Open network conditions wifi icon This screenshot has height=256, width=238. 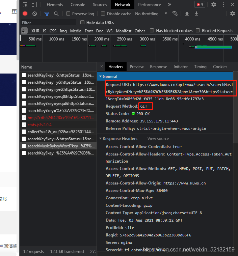click(x=175, y=13)
